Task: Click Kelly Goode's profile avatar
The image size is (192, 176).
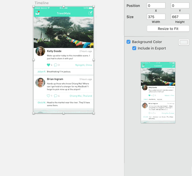Action: [x=40, y=51]
